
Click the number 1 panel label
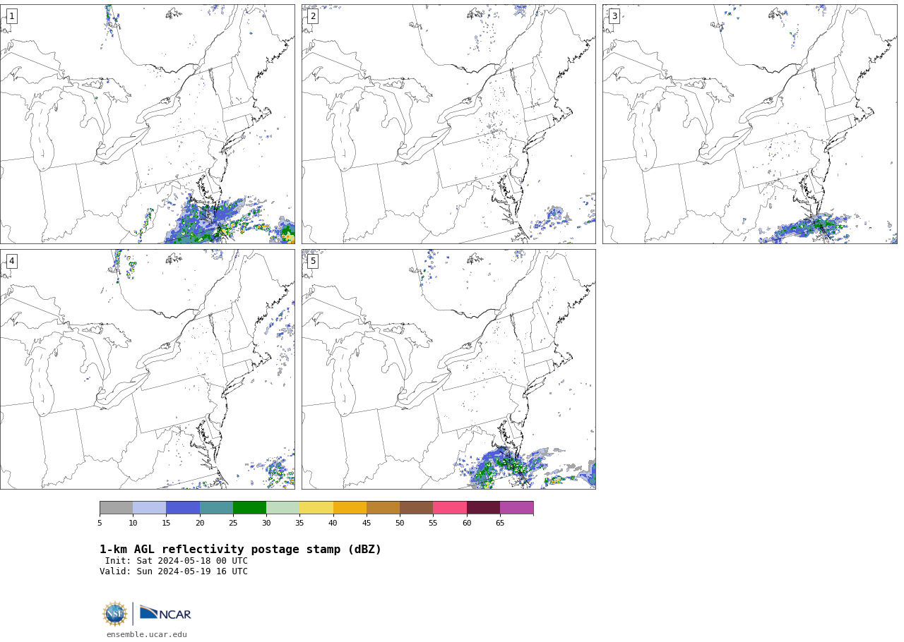[x=11, y=16]
